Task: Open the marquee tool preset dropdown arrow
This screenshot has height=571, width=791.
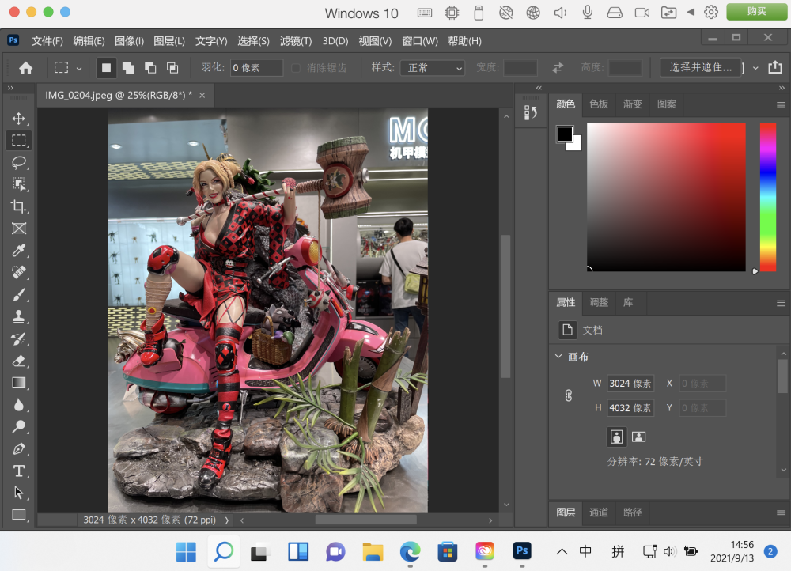Action: coord(79,69)
